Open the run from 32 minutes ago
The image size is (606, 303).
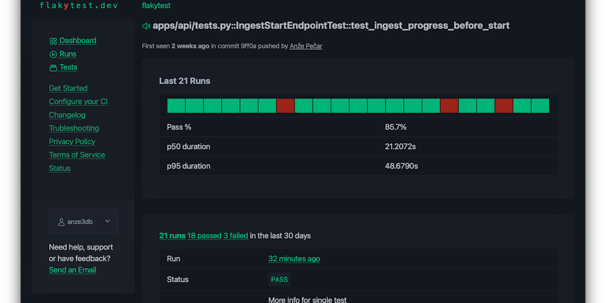pos(294,259)
